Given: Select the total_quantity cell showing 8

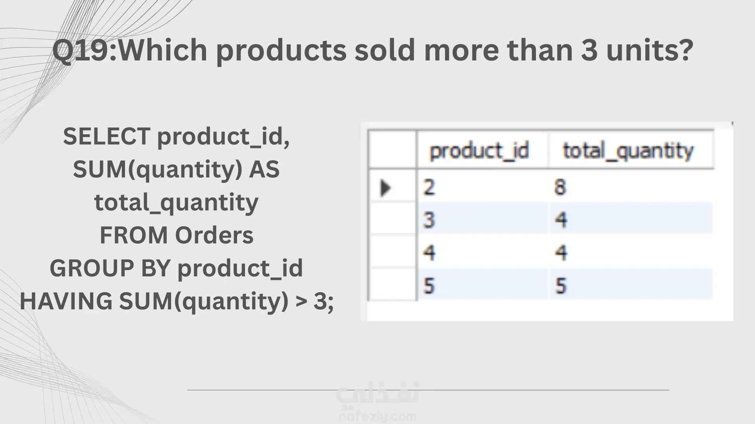Looking at the screenshot, I should [x=631, y=187].
